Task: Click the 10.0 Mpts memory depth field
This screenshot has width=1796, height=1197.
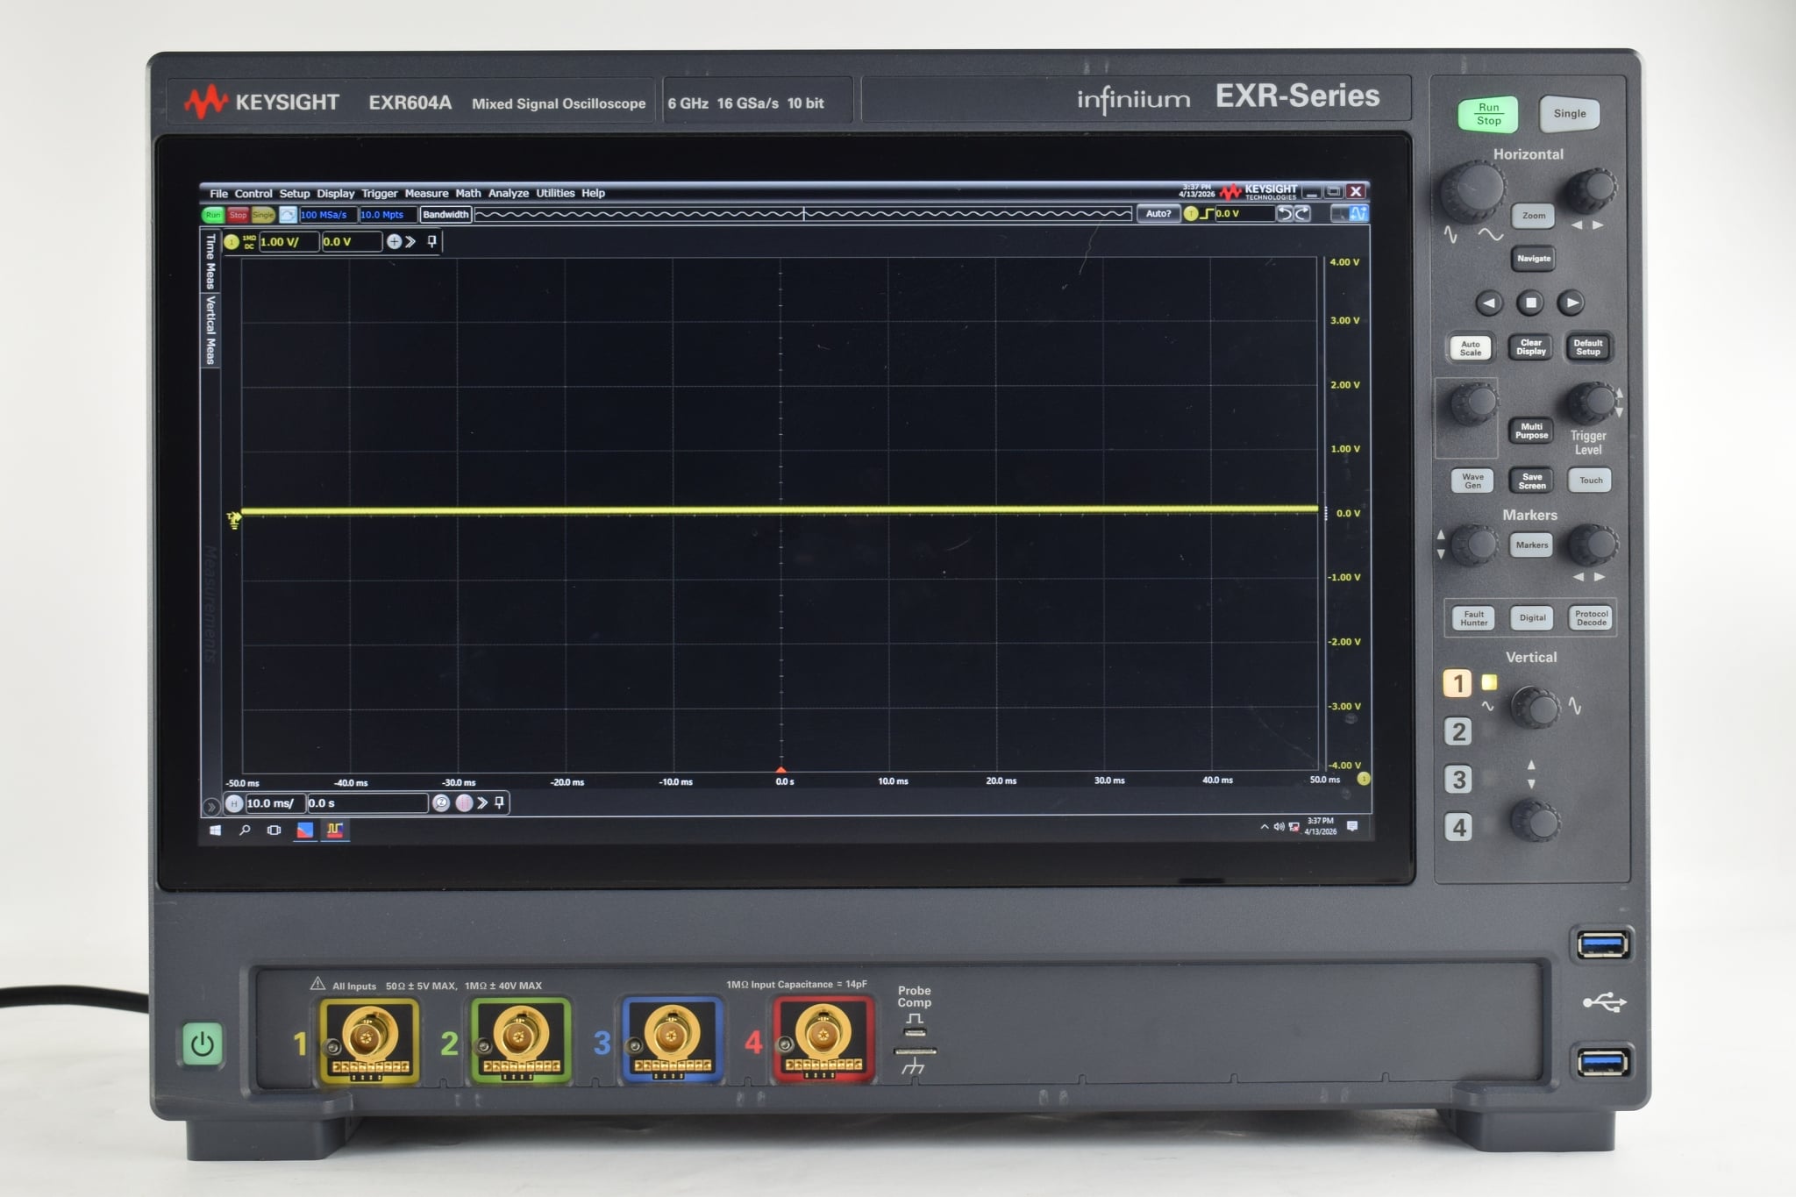Action: [x=387, y=215]
